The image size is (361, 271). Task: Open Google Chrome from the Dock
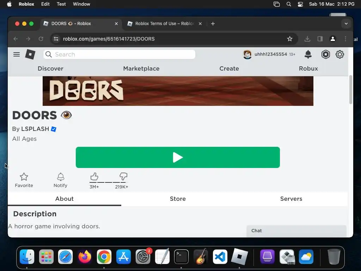104,257
